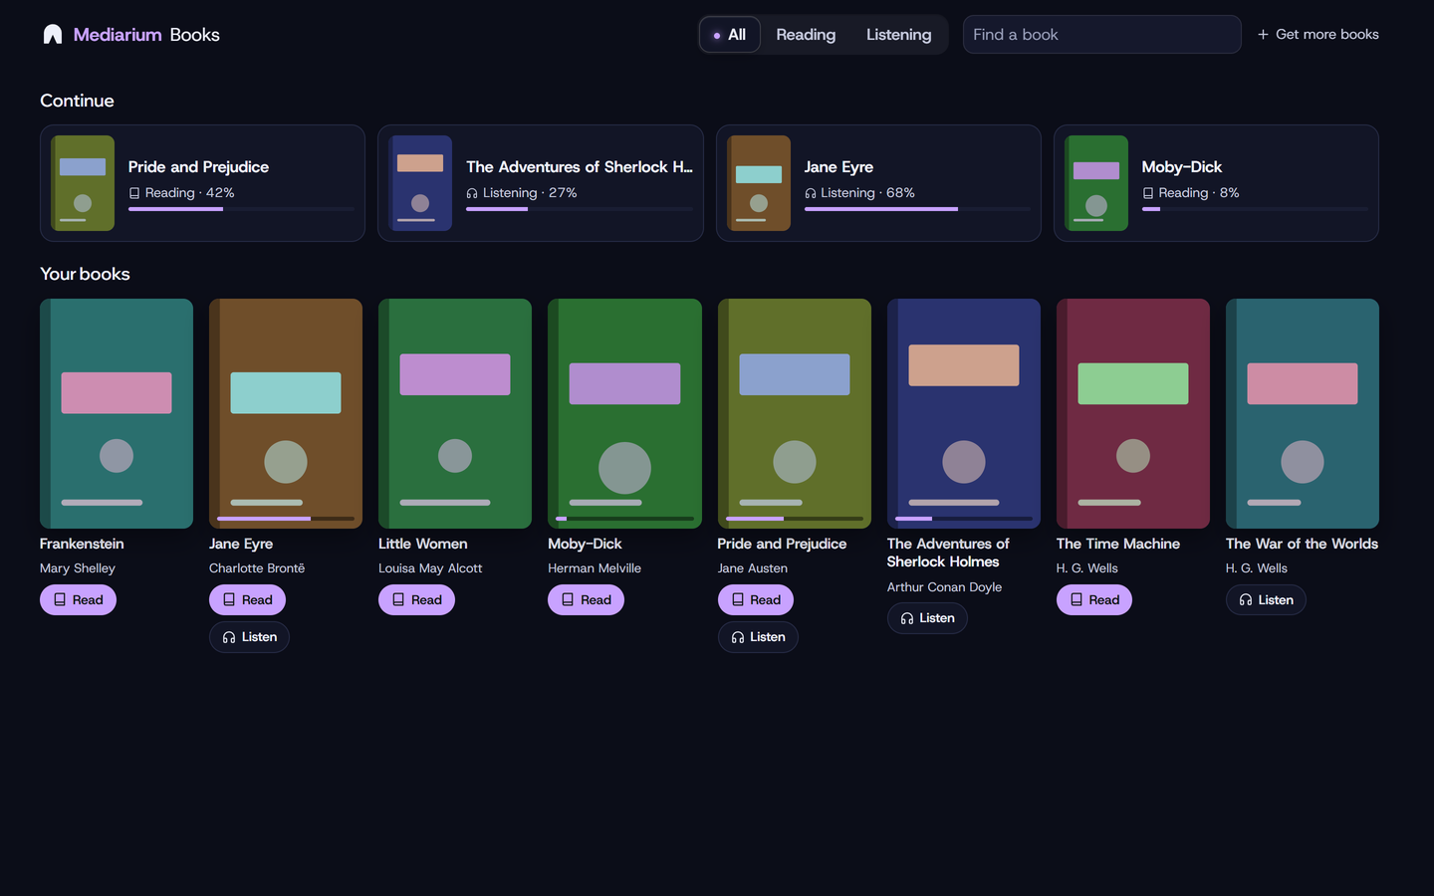
Task: Click book icon in Frankenstein Read button
Action: [x=60, y=599]
